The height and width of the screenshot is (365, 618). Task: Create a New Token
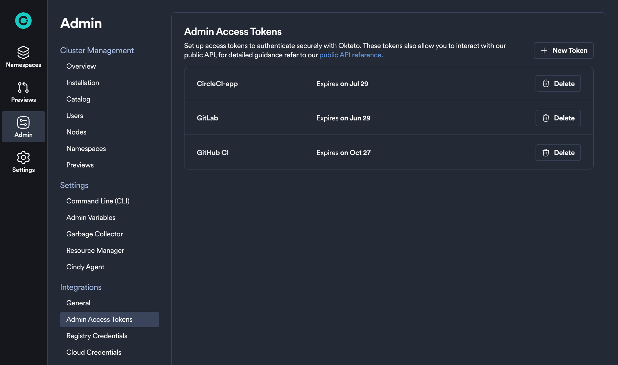[563, 50]
